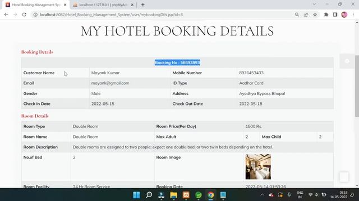
Task: Select the Booking No : 56693893 text
Action: (177, 63)
